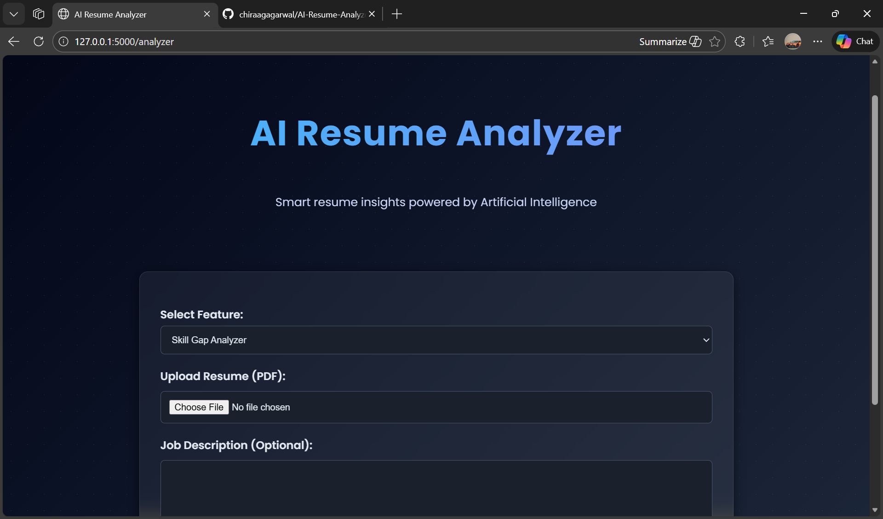
Task: Reload the analyzer page
Action: (x=39, y=41)
